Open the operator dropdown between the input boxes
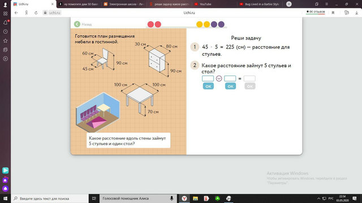Screen dimensions: 362x203 click(219, 78)
